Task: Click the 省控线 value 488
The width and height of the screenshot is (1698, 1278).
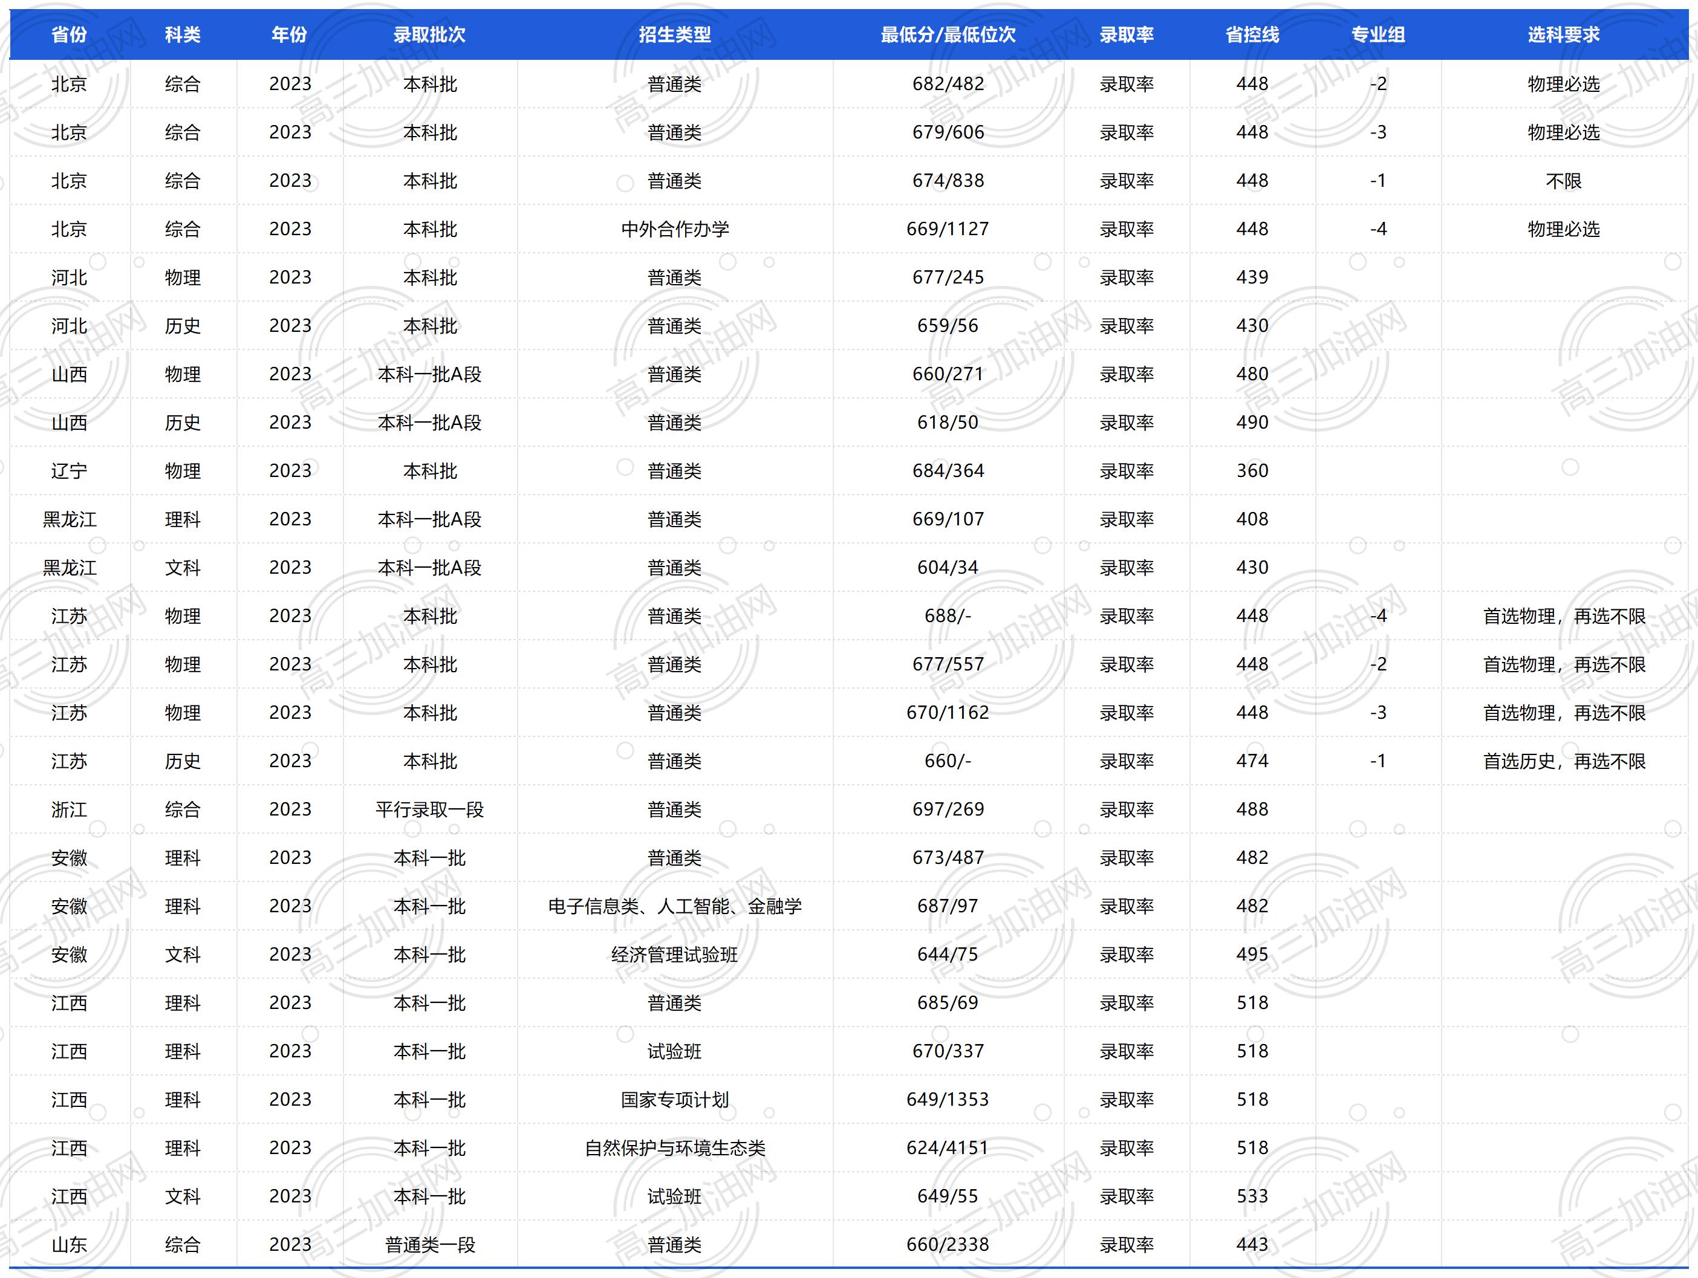Action: pyautogui.click(x=1252, y=809)
